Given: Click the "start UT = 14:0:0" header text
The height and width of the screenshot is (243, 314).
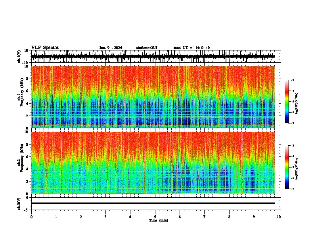Looking at the screenshot, I should [x=191, y=48].
